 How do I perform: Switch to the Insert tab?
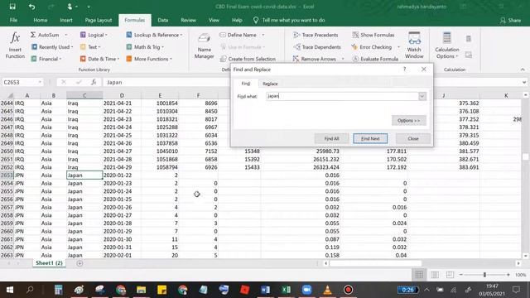click(x=66, y=20)
